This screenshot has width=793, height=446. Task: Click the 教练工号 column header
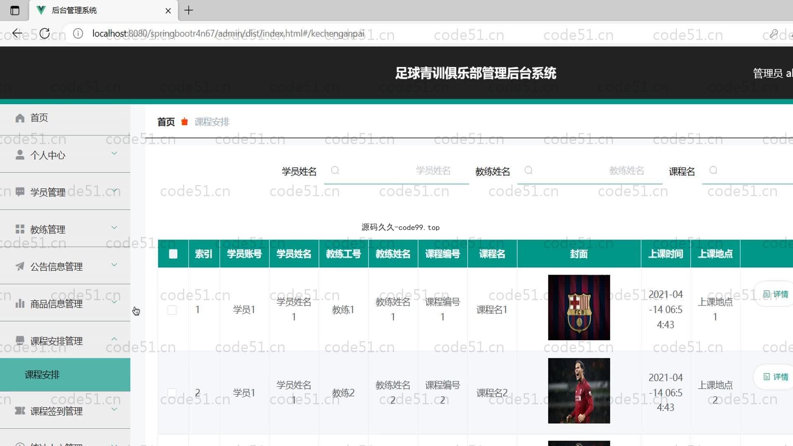[343, 254]
